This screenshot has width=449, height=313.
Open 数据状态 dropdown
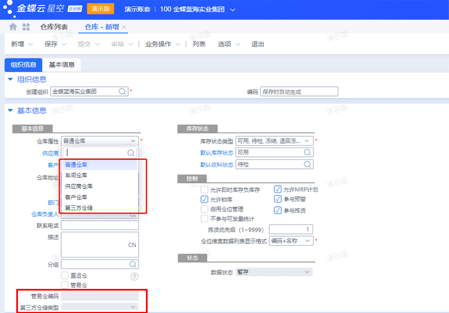point(274,272)
